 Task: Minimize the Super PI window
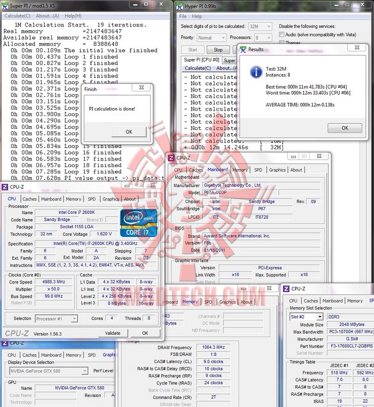(x=135, y=4)
